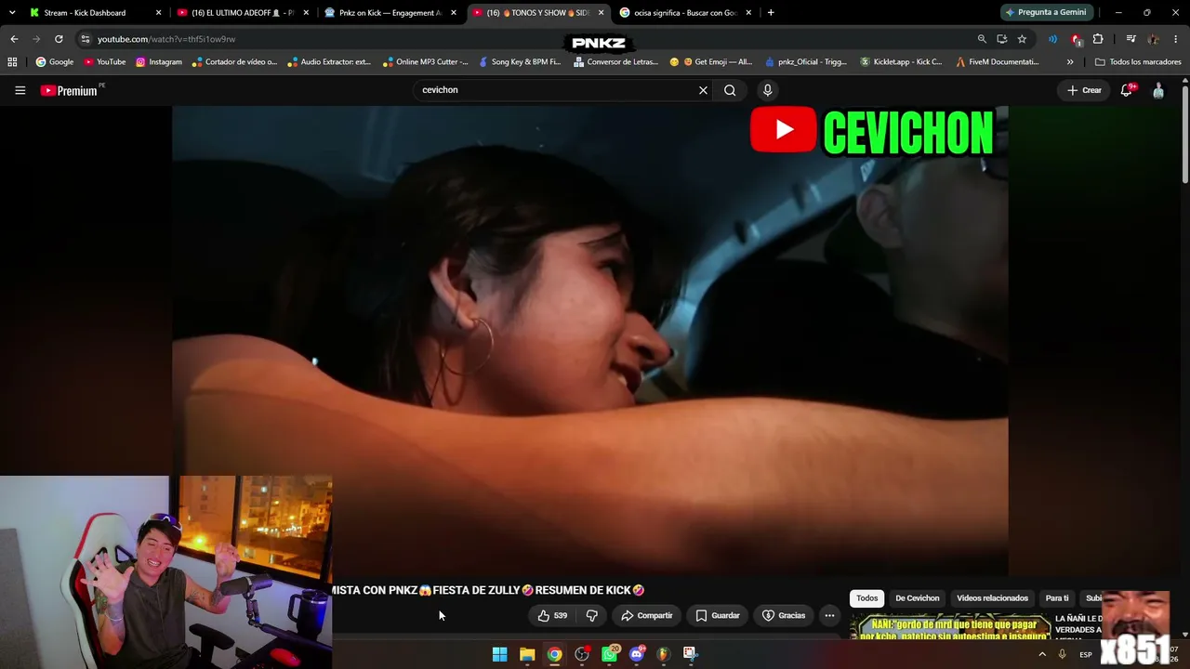Expand the tab search dropdown arrow

coord(12,13)
